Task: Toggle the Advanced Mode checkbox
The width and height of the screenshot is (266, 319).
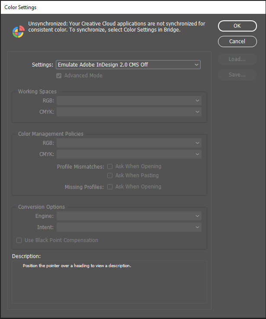Action: (x=59, y=76)
